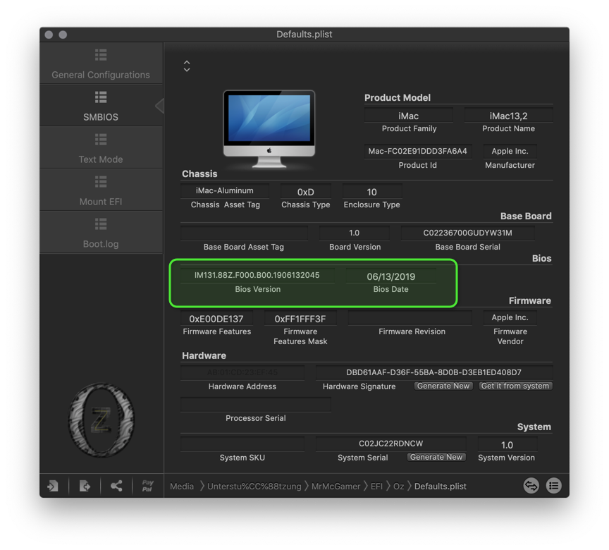Click the Ozmosis logo in sidebar
The width and height of the screenshot is (609, 550).
click(x=101, y=420)
